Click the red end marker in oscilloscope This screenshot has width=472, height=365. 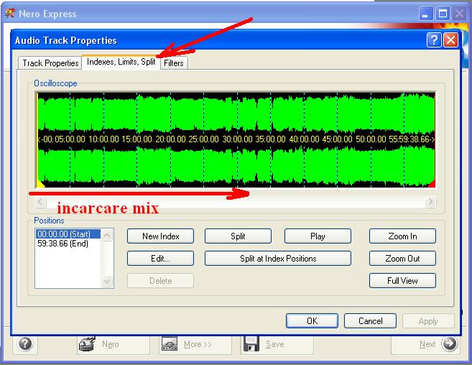pos(432,184)
